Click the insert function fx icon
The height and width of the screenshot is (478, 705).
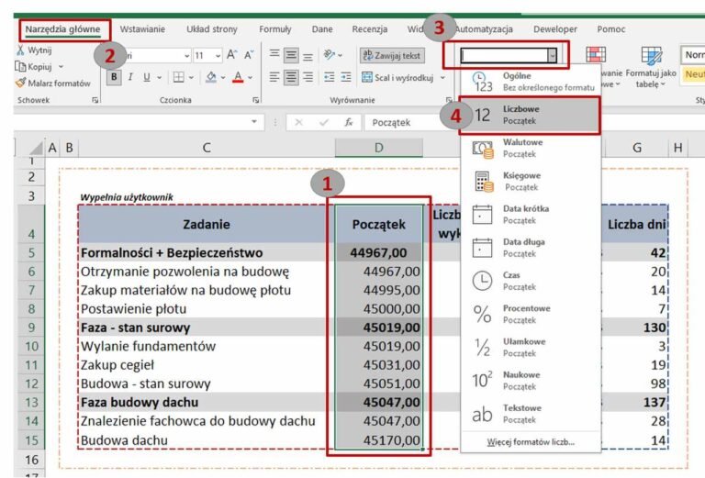tap(349, 122)
